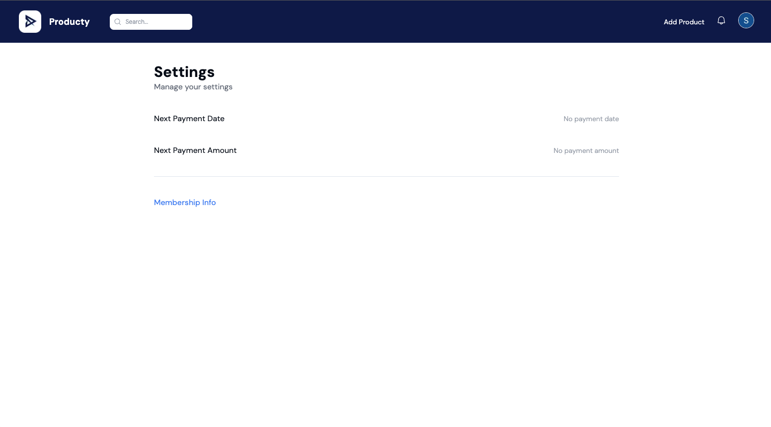Click the Settings page heading
The image size is (771, 427).
pos(184,71)
